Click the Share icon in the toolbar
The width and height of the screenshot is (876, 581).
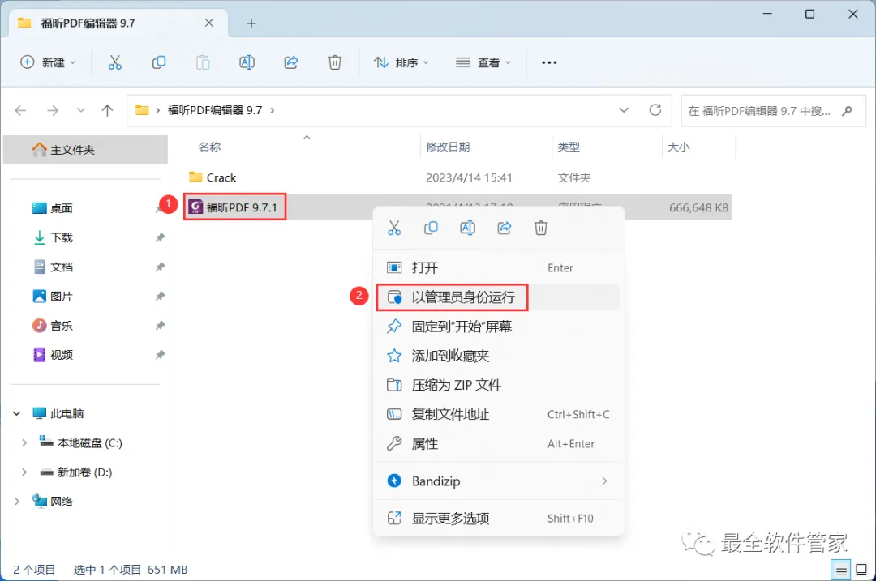point(291,62)
